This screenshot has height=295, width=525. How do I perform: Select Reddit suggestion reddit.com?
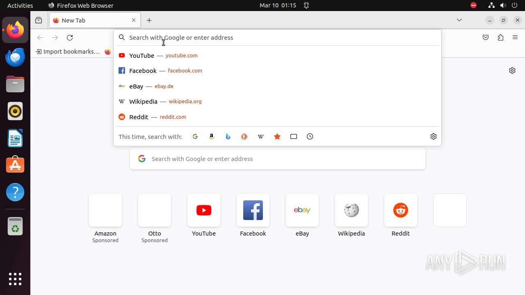(x=277, y=117)
